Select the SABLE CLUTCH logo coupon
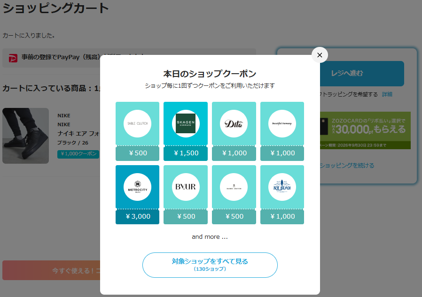The image size is (422, 297). pos(137,124)
